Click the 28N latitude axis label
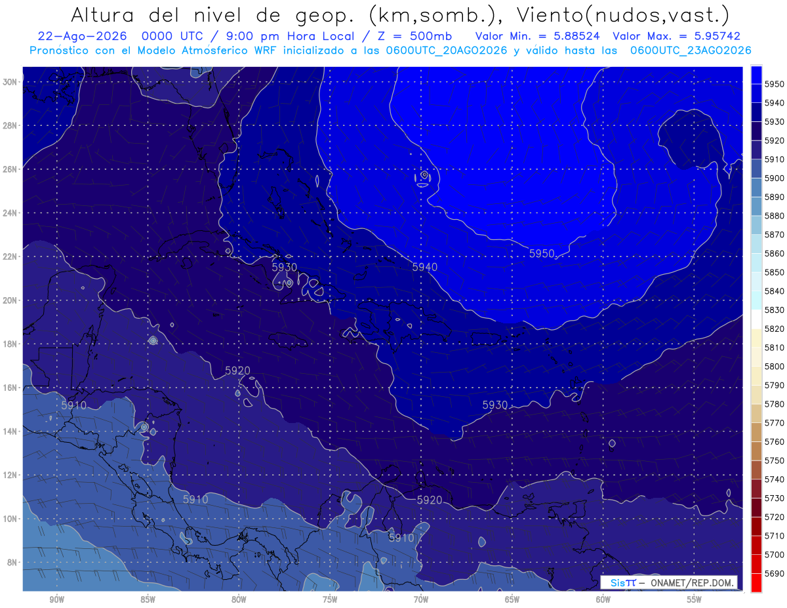The height and width of the screenshot is (608, 787). [x=10, y=125]
